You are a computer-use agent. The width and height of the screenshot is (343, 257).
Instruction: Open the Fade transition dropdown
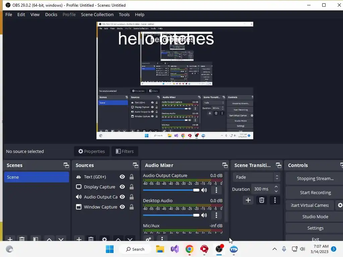256,177
